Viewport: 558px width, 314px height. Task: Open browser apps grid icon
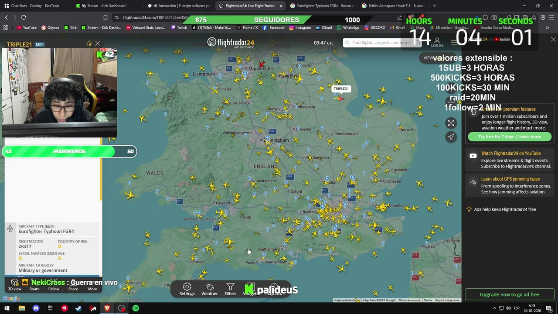click(x=6, y=27)
